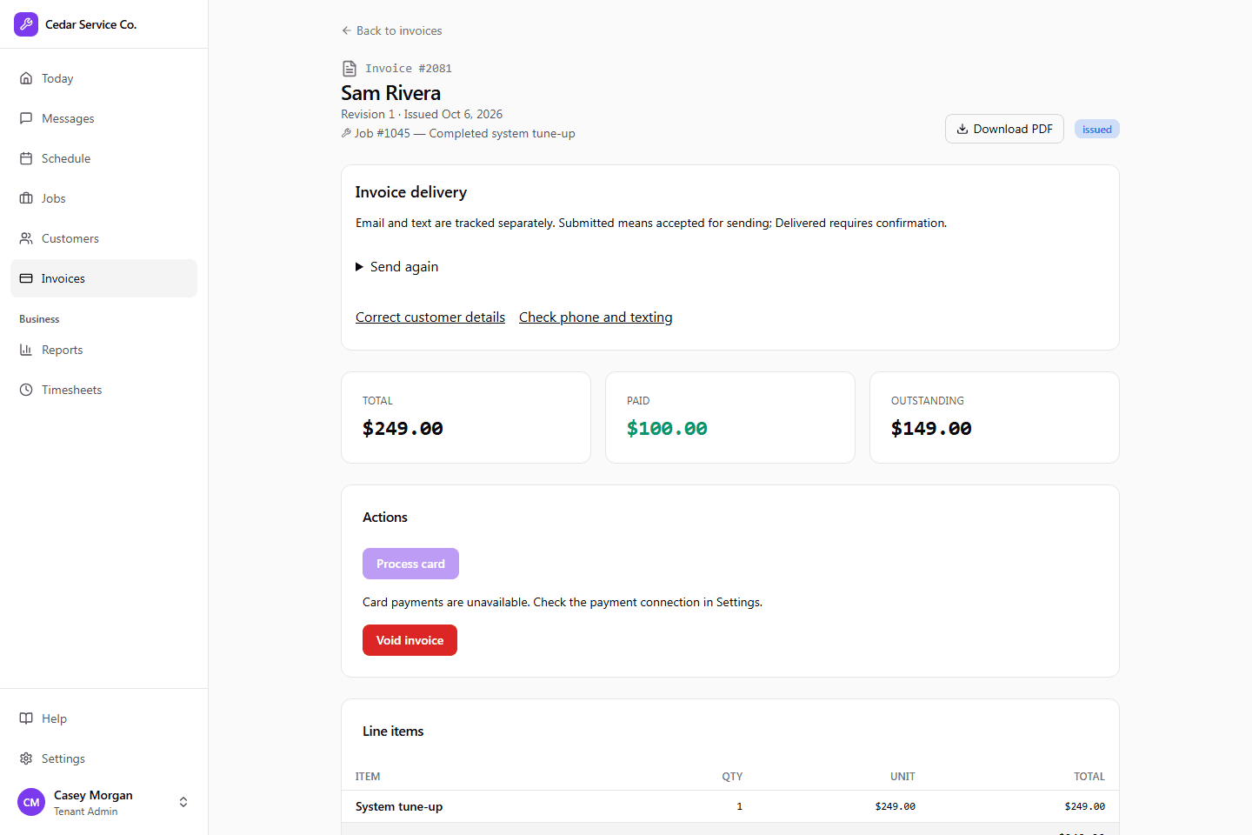Click the Invoices card icon
Screen dimensions: 1252x835
click(x=26, y=278)
